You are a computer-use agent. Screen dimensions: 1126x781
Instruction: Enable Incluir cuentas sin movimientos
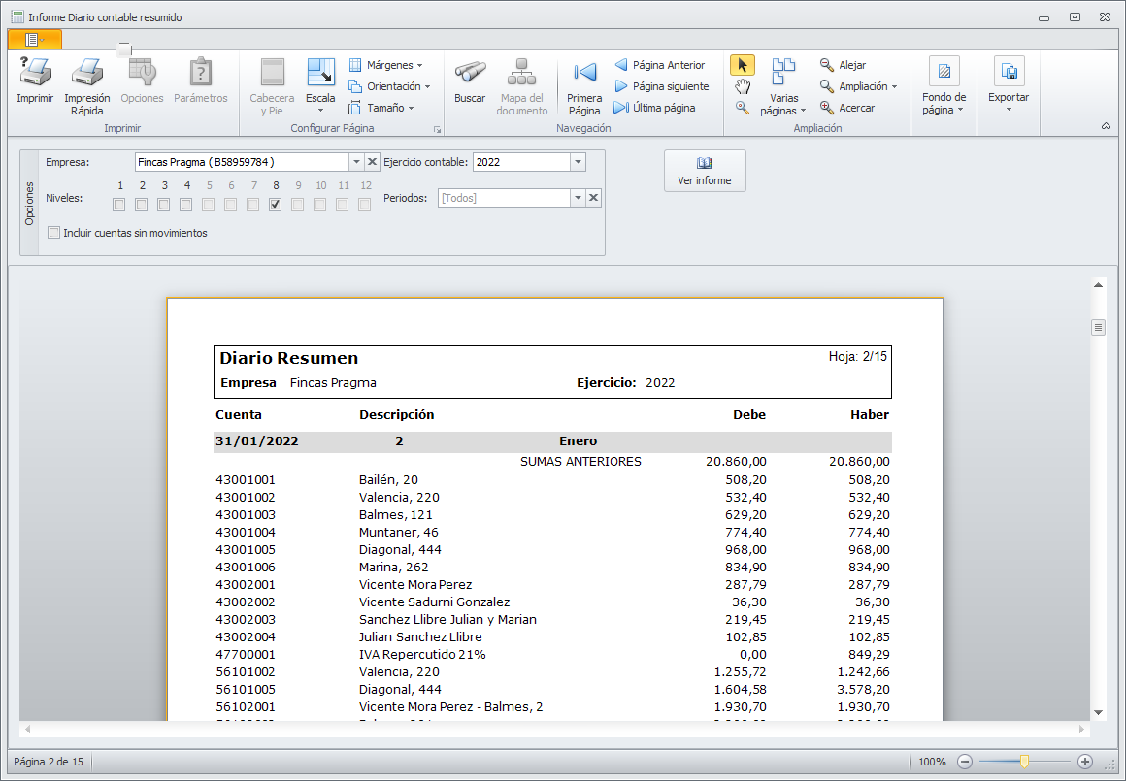[54, 233]
